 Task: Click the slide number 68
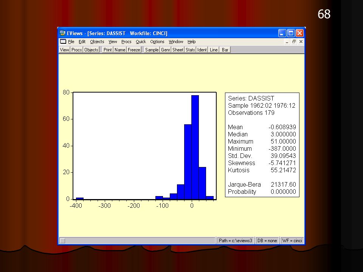point(324,14)
